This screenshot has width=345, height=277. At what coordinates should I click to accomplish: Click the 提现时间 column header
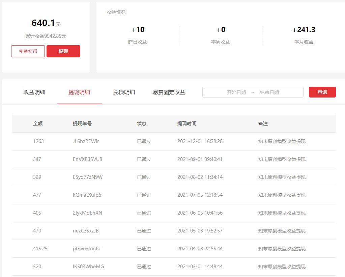[x=187, y=123]
